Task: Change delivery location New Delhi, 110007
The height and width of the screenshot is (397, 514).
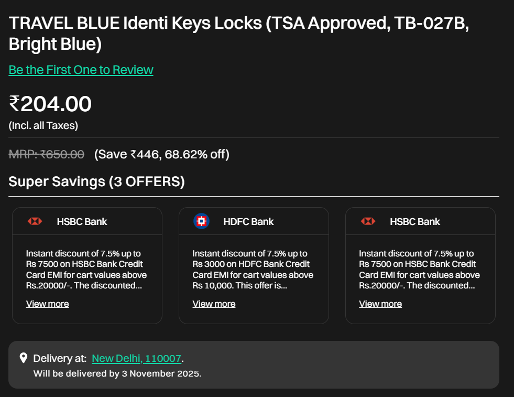Action: tap(136, 359)
